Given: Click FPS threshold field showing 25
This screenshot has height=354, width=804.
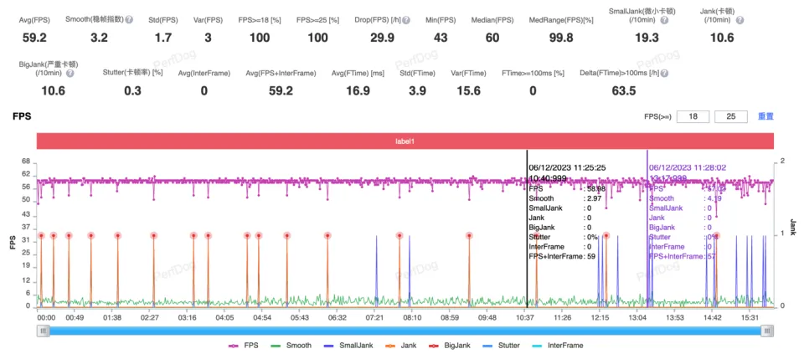Looking at the screenshot, I should click(730, 116).
